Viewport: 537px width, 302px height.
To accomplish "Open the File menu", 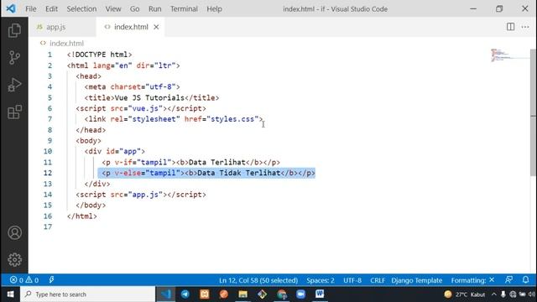I will tap(31, 9).
